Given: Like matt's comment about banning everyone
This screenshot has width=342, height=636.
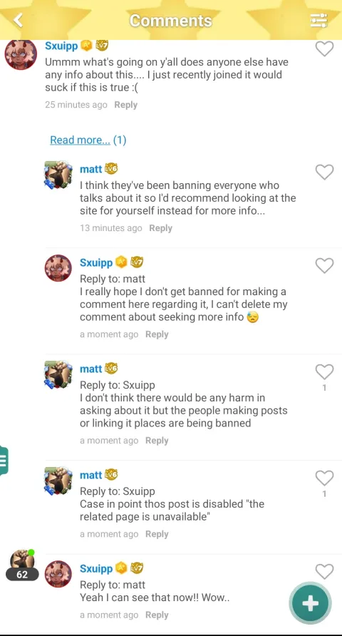Looking at the screenshot, I should (x=325, y=172).
